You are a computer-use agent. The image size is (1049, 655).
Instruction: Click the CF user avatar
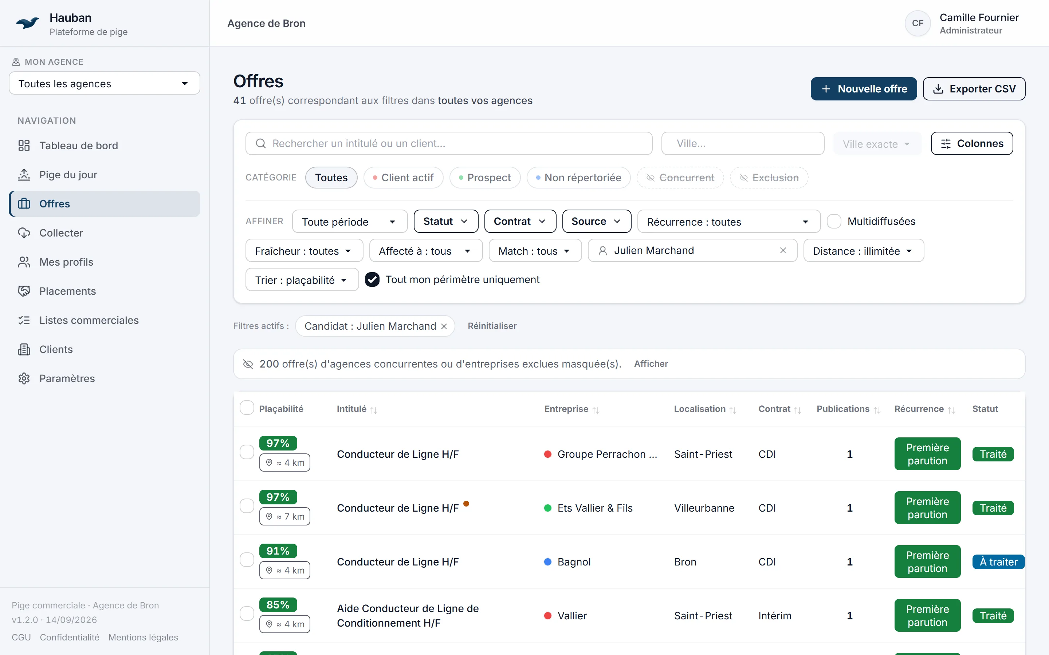[917, 23]
